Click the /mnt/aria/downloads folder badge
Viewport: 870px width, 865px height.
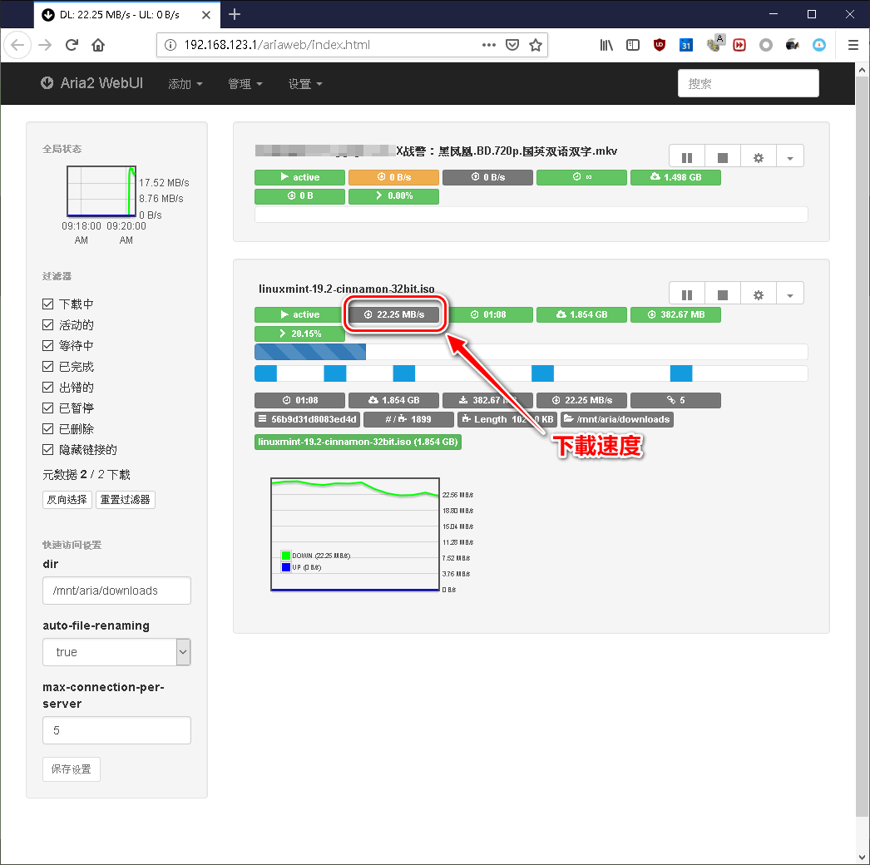[617, 419]
